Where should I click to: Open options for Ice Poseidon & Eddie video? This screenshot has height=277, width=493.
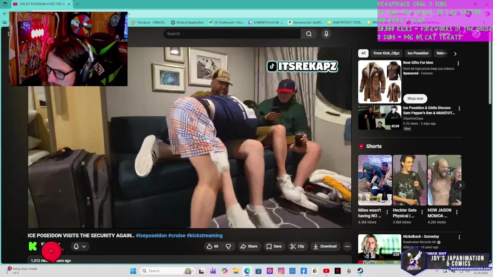(459, 108)
